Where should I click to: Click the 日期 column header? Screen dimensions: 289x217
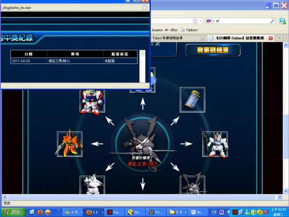(29, 54)
